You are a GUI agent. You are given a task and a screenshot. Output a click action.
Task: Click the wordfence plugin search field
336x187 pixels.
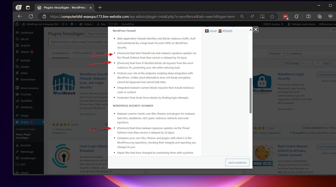click(x=311, y=54)
